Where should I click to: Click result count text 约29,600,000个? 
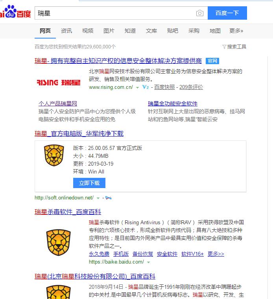(x=99, y=46)
